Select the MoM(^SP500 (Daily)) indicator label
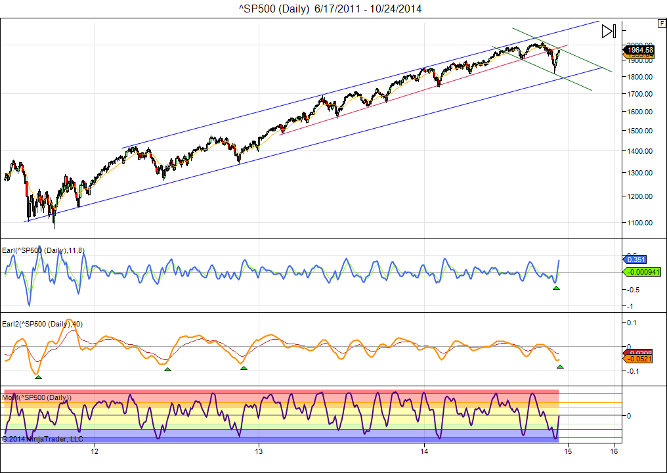The height and width of the screenshot is (473, 667). [x=37, y=397]
